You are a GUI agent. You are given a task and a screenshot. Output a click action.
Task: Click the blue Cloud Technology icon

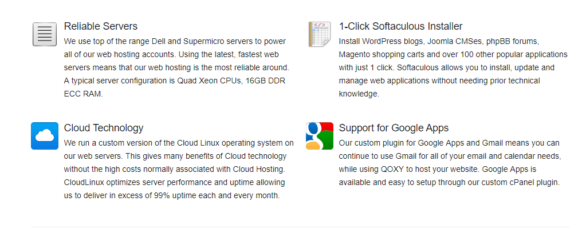(x=45, y=136)
